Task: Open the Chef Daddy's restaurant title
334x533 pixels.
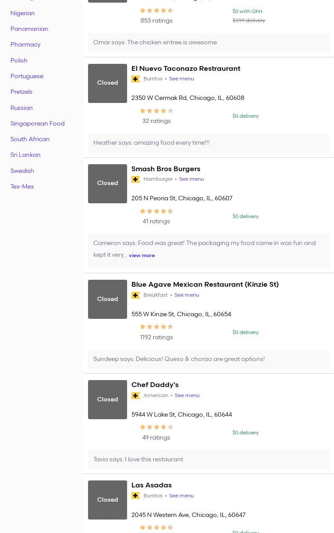Action: coord(155,385)
